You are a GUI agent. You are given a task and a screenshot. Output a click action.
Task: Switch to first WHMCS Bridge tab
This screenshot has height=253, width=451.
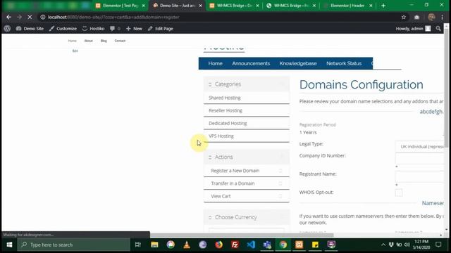pyautogui.click(x=235, y=6)
